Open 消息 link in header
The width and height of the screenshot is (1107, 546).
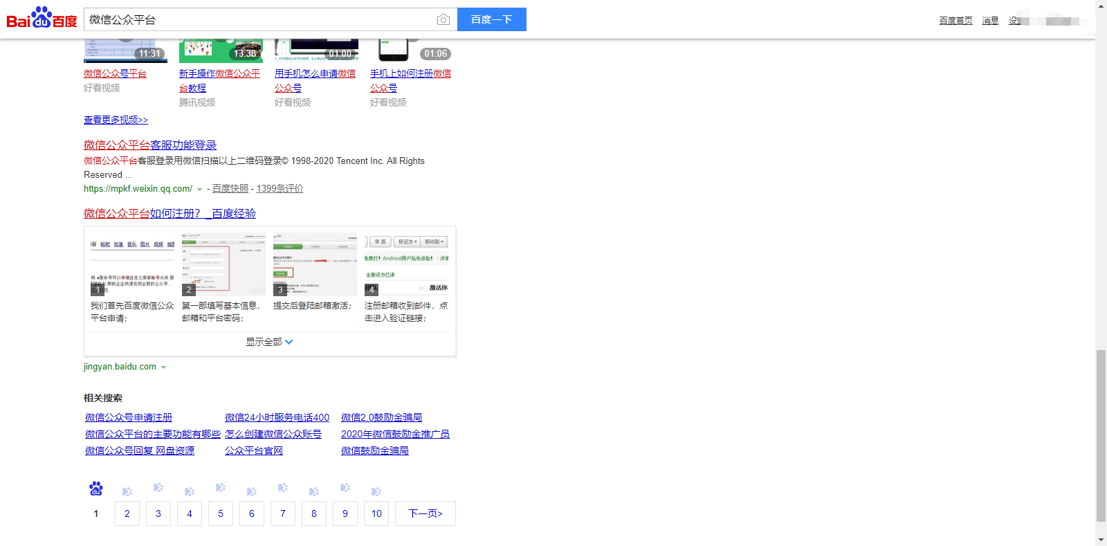click(990, 21)
